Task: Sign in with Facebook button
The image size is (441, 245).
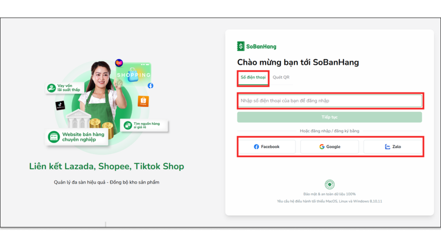Action: (x=267, y=147)
